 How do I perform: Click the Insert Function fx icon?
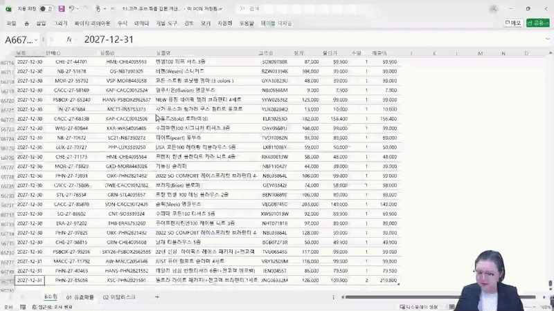pyautogui.click(x=69, y=39)
